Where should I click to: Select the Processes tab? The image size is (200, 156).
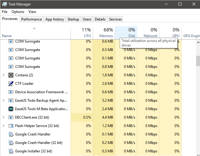coord(10,19)
